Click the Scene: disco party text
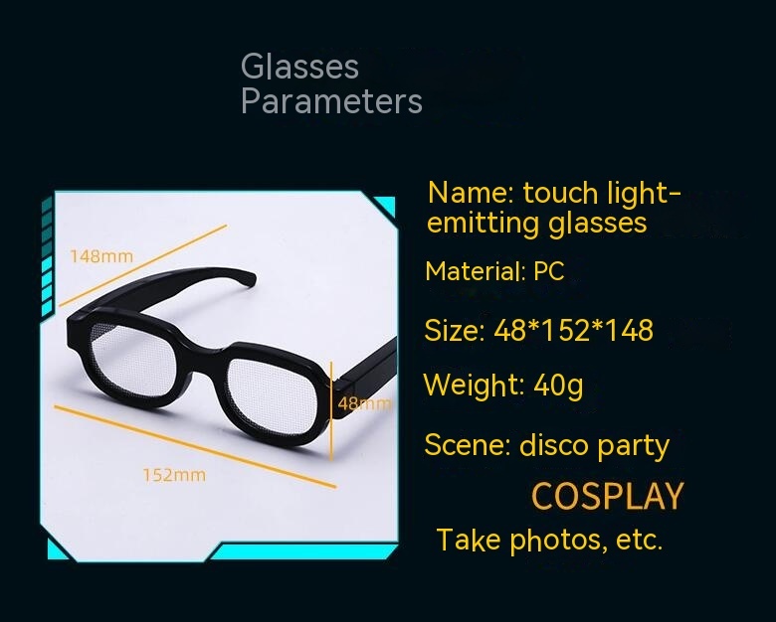This screenshot has width=776, height=622. (547, 445)
